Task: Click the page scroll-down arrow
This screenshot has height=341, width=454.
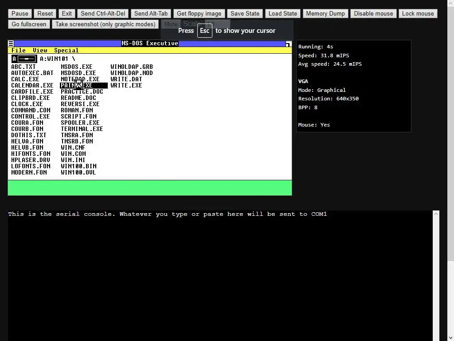Action: (x=451, y=337)
